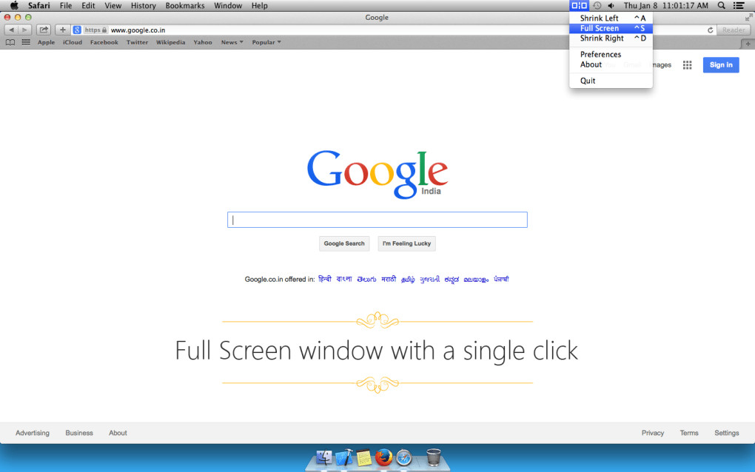The height and width of the screenshot is (472, 755).
Task: Open a new tab with plus button
Action: pos(748,44)
